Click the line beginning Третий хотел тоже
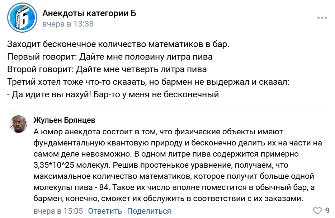 pos(148,82)
